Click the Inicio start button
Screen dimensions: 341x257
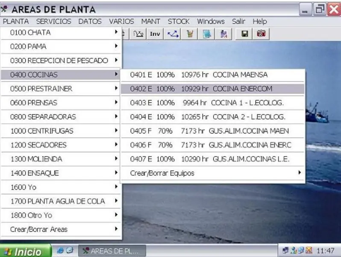click(26, 251)
